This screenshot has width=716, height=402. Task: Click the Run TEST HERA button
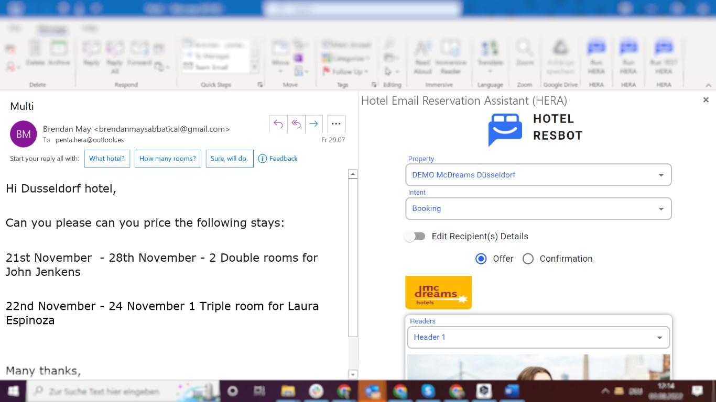click(x=664, y=57)
